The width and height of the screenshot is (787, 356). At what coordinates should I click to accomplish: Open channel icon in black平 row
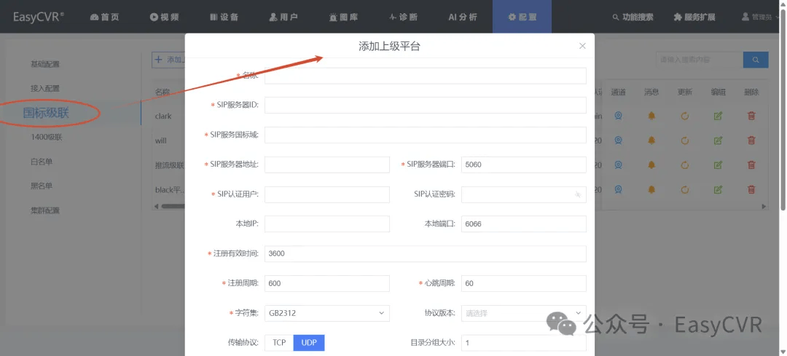tap(619, 189)
